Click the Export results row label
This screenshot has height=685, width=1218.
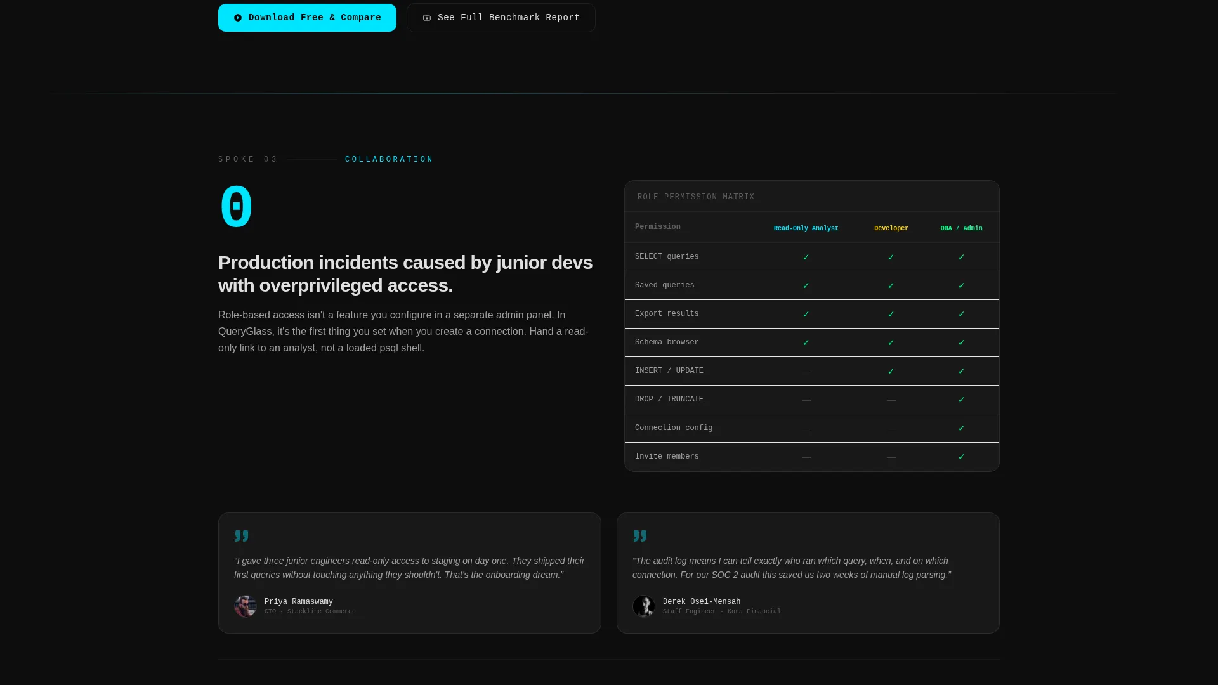tap(667, 314)
